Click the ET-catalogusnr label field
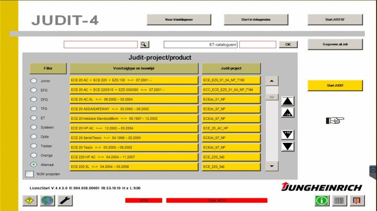 pyautogui.click(x=201, y=44)
